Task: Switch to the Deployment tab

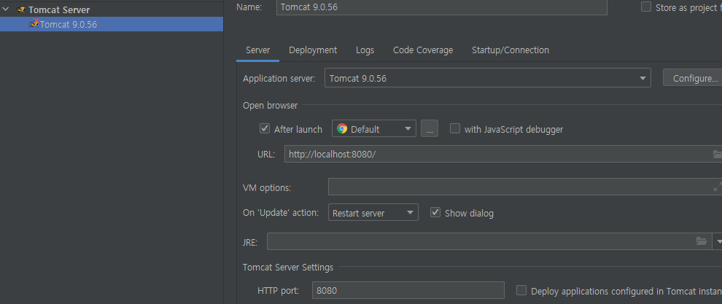Action: click(313, 50)
